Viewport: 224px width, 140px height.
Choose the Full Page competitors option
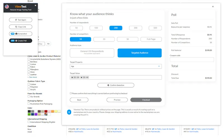coord(151,39)
